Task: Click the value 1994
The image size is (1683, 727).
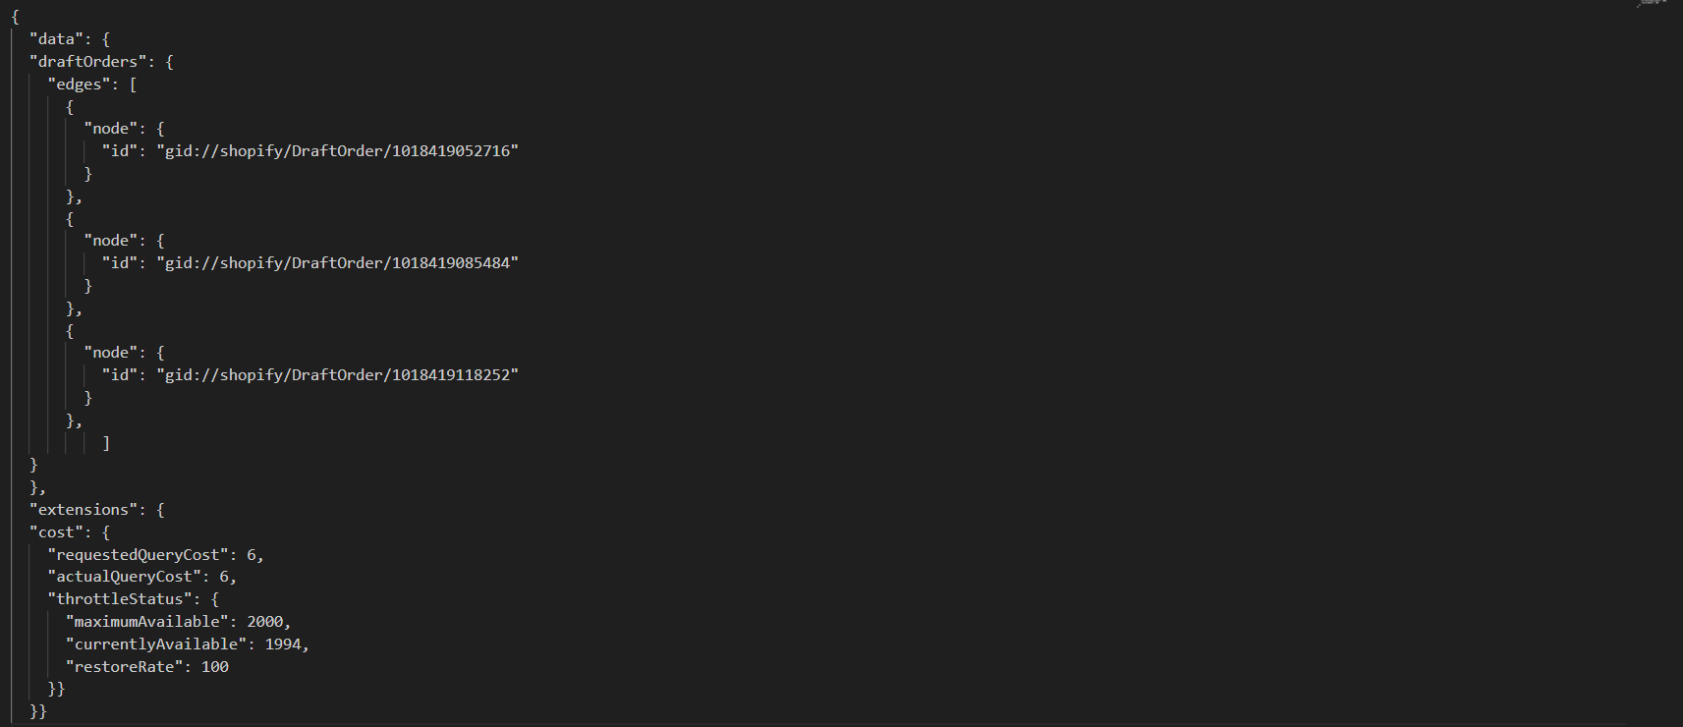Action: coord(283,644)
